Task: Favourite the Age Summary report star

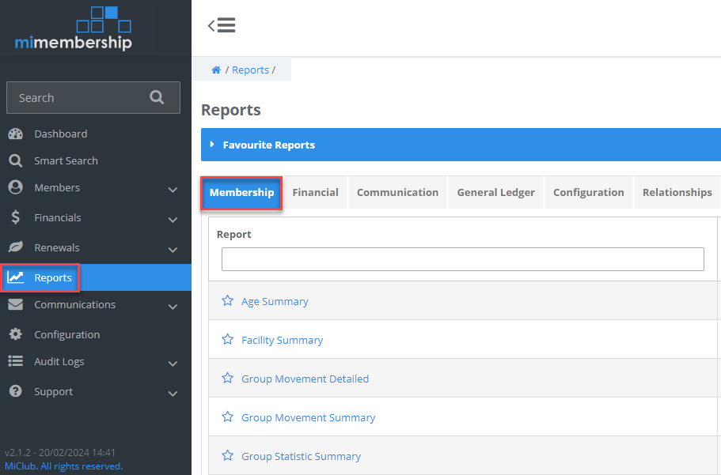Action: [x=228, y=301]
